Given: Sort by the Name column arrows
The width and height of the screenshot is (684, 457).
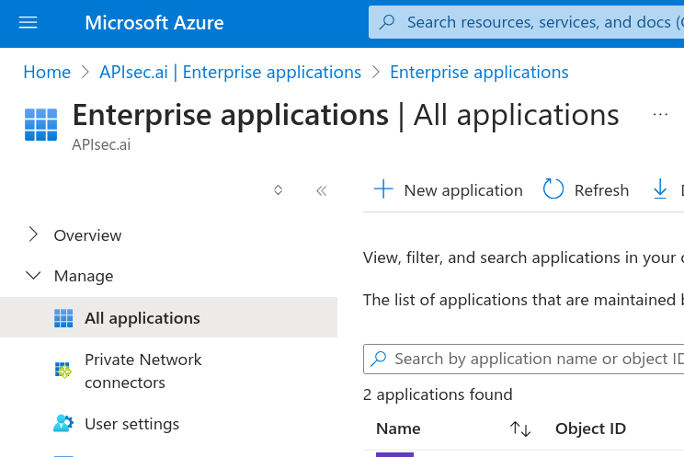Looking at the screenshot, I should pyautogui.click(x=520, y=428).
